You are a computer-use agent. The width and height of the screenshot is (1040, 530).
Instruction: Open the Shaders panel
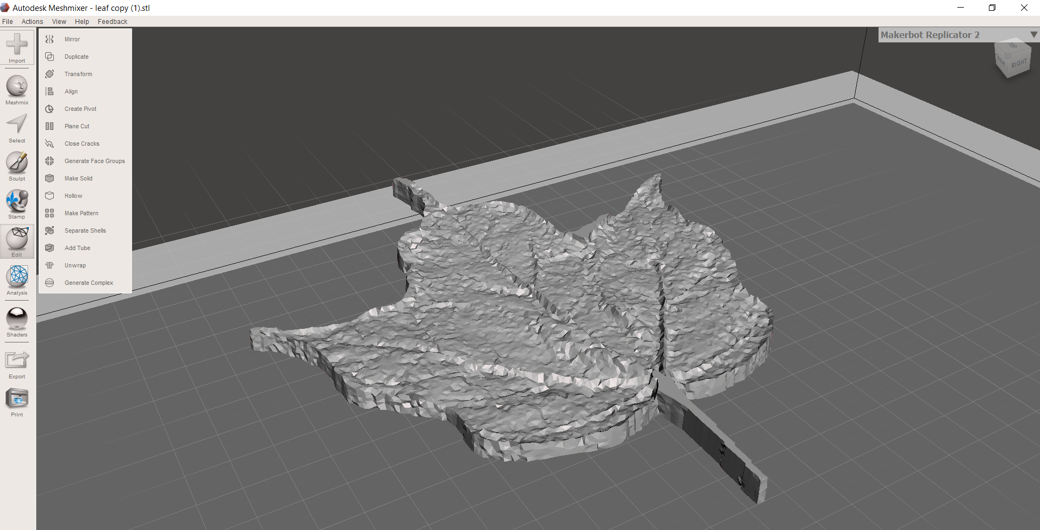click(x=16, y=320)
